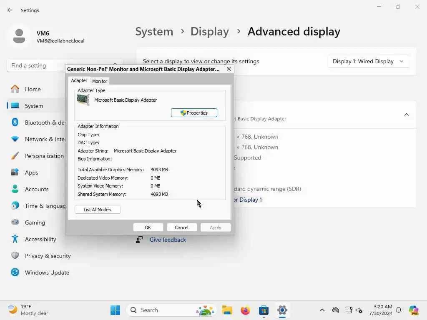The width and height of the screenshot is (427, 320).
Task: Collapse the display information section chevron
Action: coord(406,115)
